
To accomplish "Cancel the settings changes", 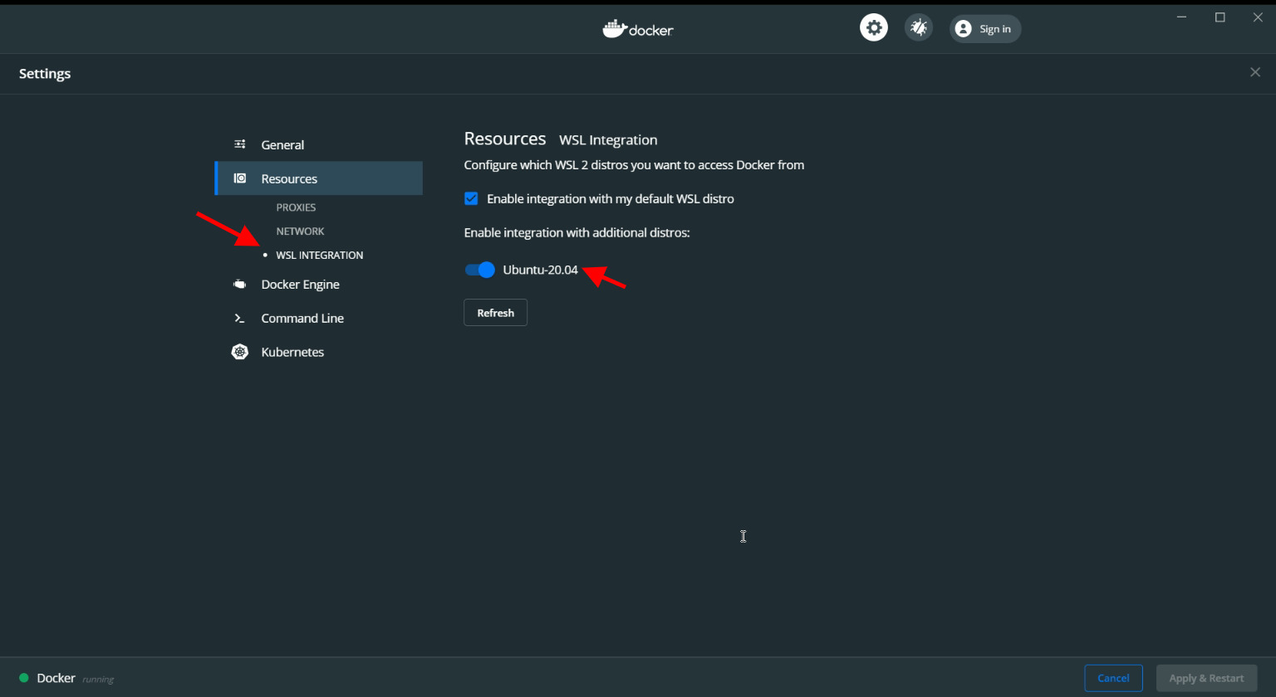I will pos(1113,678).
